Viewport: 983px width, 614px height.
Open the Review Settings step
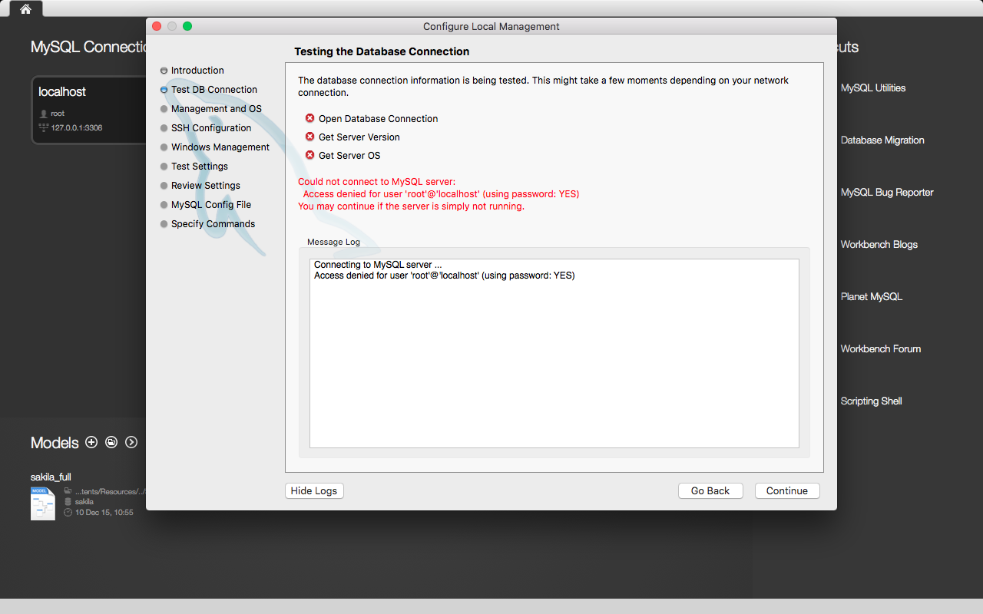click(206, 186)
